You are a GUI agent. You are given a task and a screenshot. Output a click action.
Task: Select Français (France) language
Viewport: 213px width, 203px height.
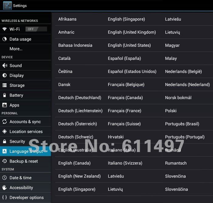click(x=124, y=111)
